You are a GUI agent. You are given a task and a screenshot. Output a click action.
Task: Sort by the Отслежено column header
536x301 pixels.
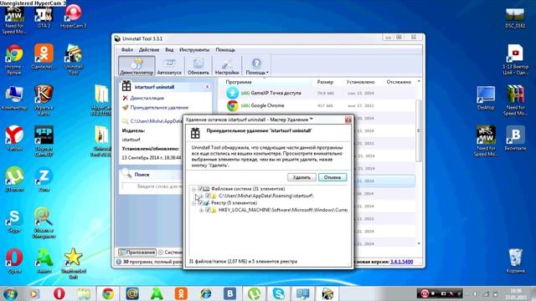pos(399,82)
